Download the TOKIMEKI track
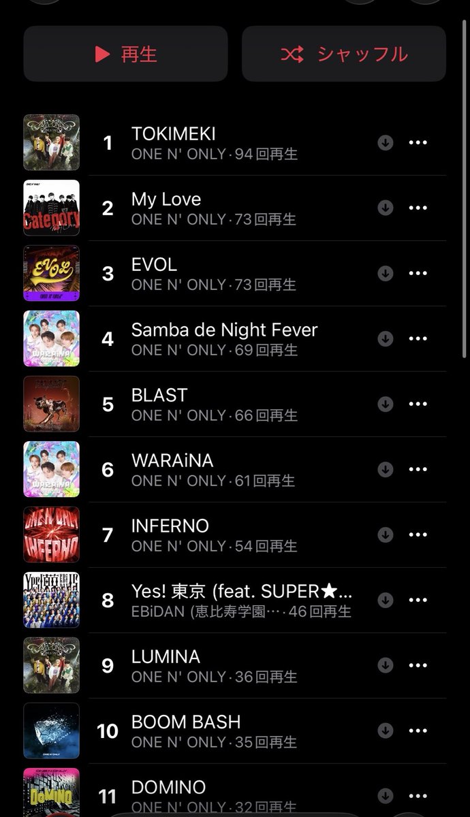The height and width of the screenshot is (817, 470). 386,142
